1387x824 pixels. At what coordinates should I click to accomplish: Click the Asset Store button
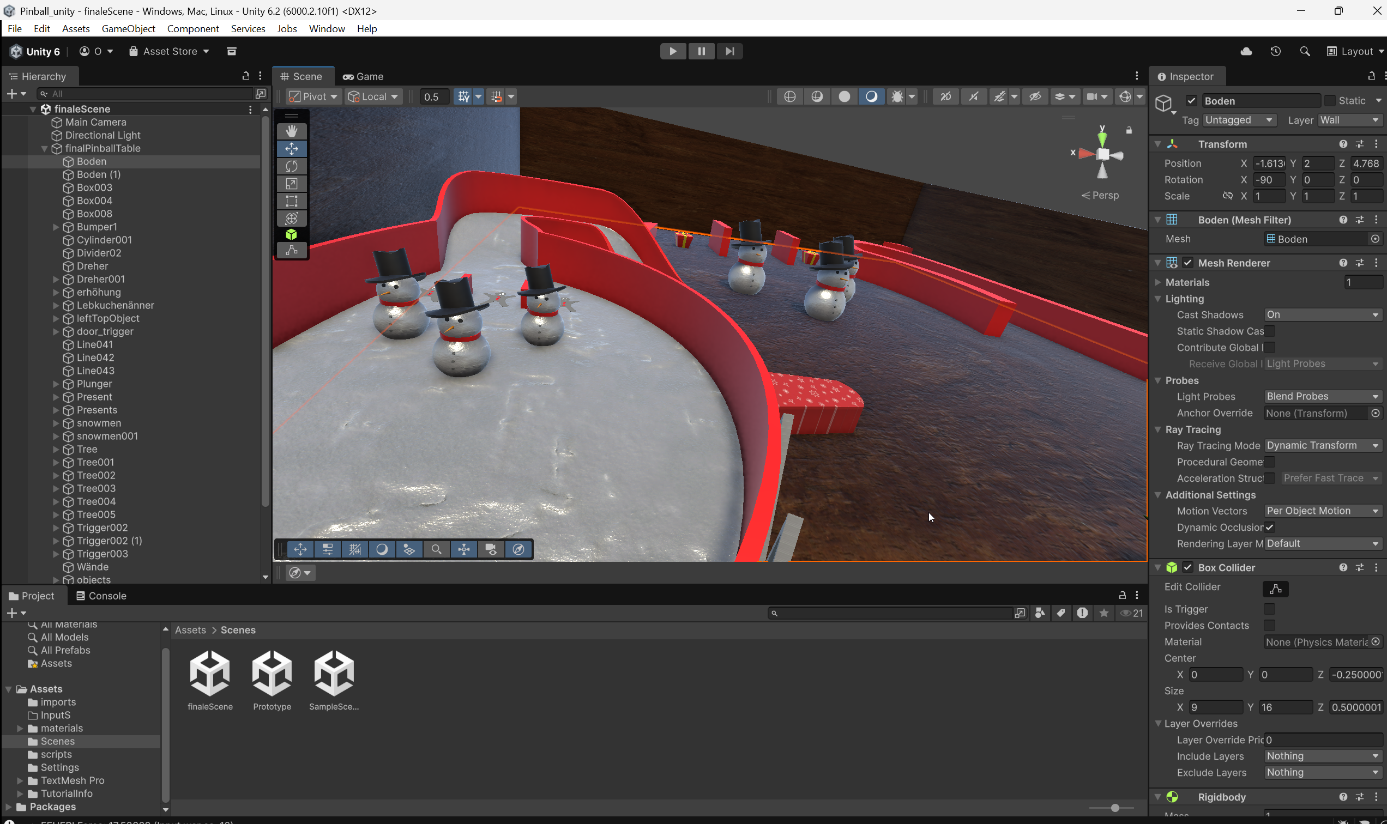(x=168, y=51)
